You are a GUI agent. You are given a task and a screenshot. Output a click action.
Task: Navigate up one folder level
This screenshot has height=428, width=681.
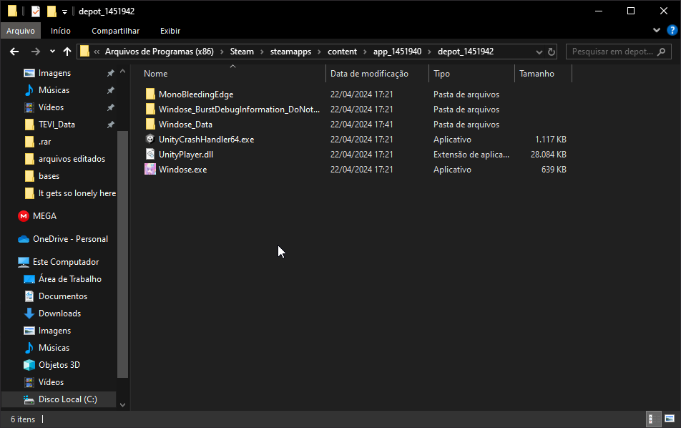tap(67, 52)
